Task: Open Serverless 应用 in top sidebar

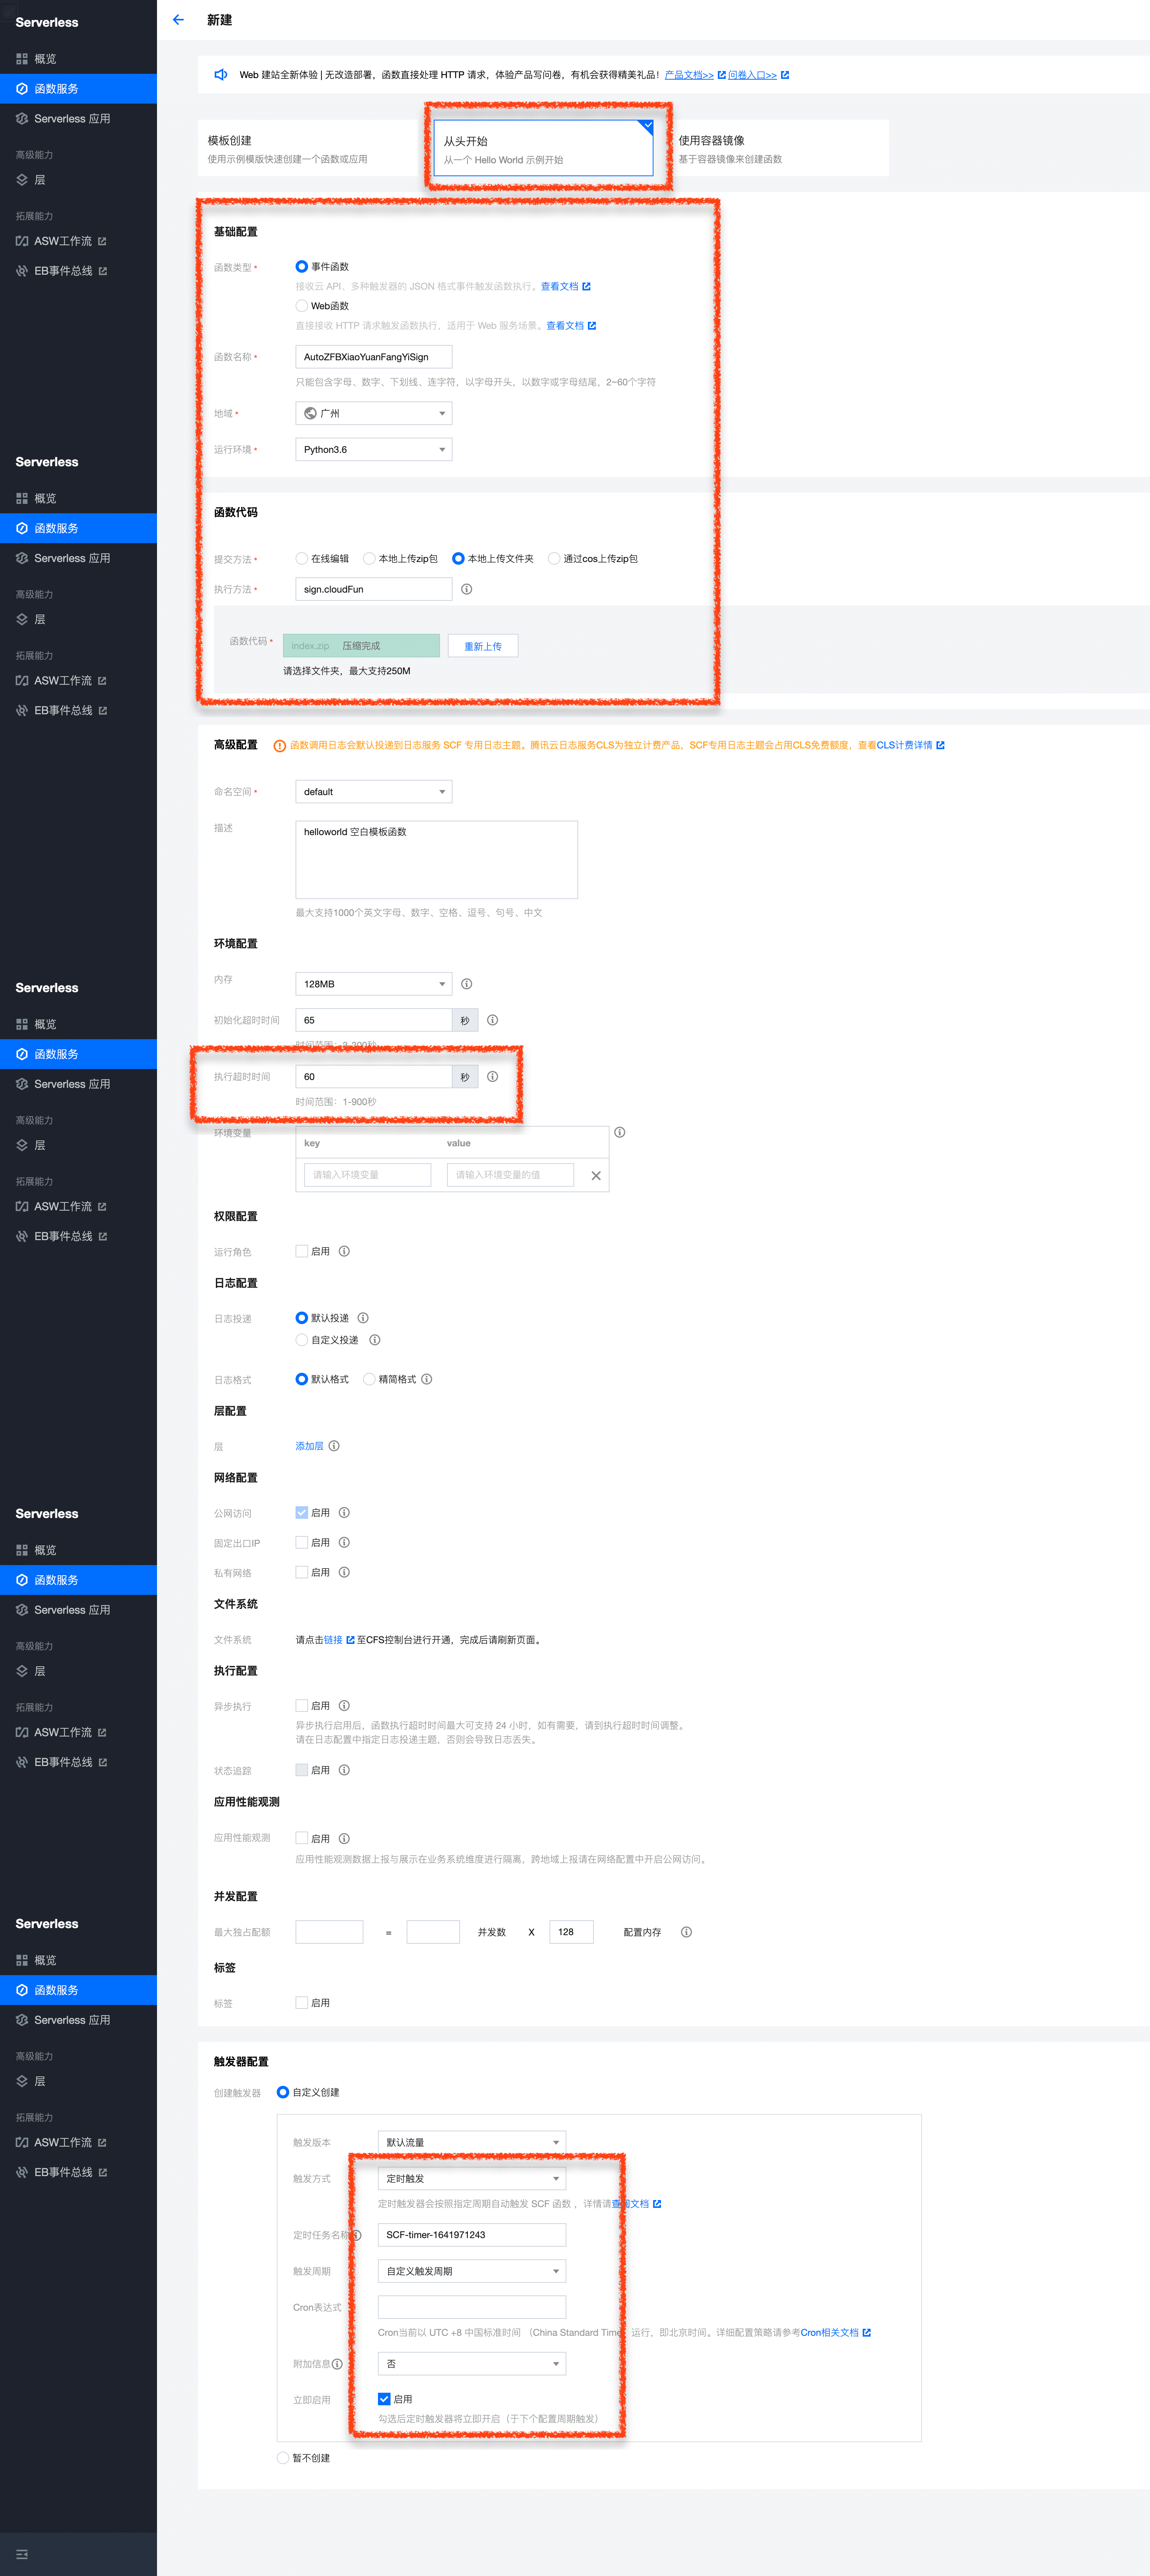Action: point(72,119)
